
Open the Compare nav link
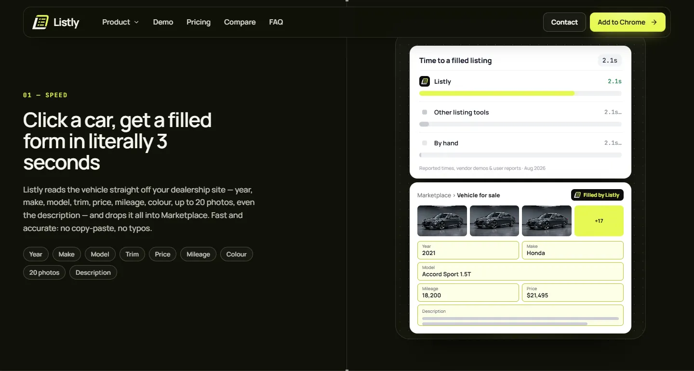240,22
